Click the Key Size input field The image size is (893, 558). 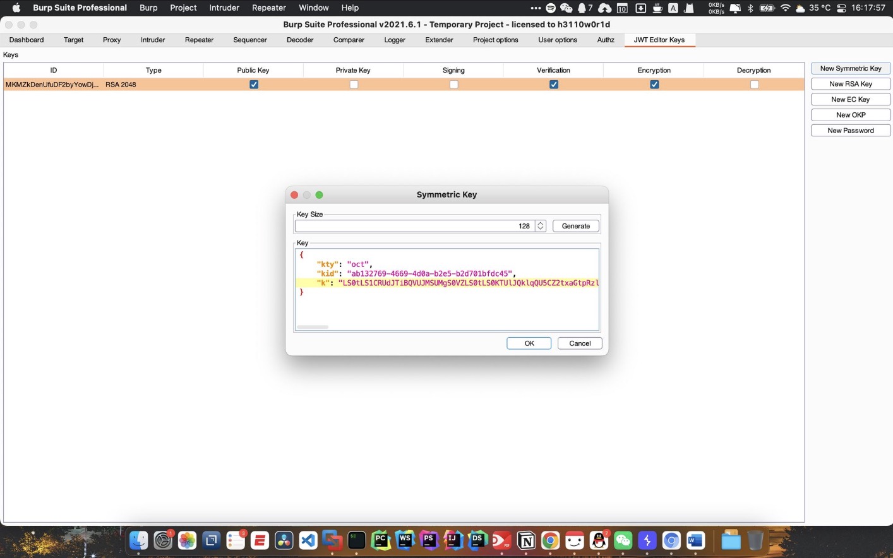415,226
